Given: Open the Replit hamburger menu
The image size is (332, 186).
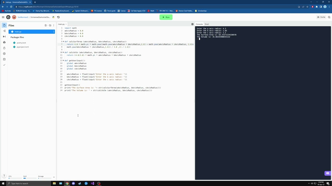Looking at the screenshot, I should [x=3, y=17].
